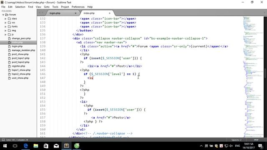Toggle the sidebar via status bar icon
Image resolution: width=267 pixels, height=150 pixels.
3,140
